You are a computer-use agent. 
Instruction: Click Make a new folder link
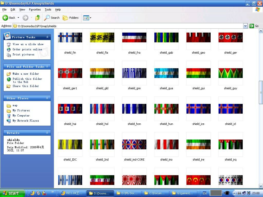[x=26, y=74]
